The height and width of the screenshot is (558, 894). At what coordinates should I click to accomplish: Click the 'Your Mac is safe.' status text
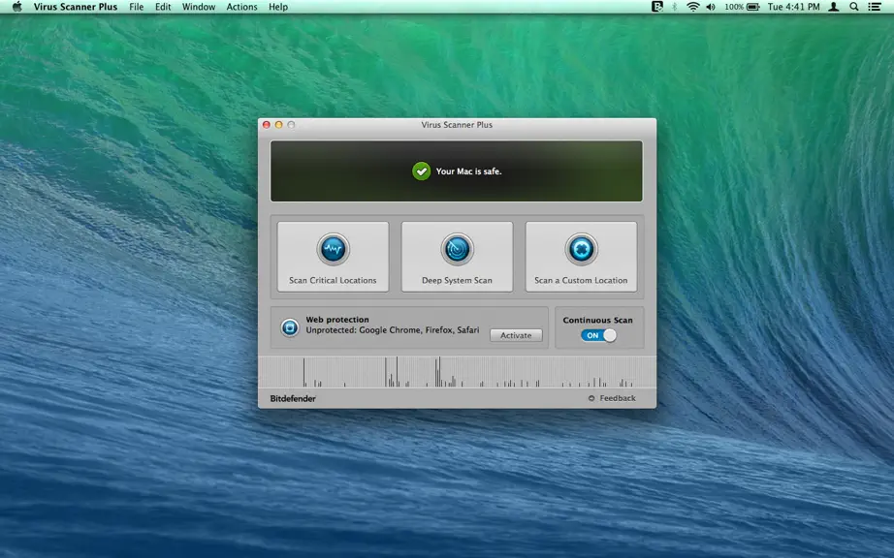[x=468, y=170]
